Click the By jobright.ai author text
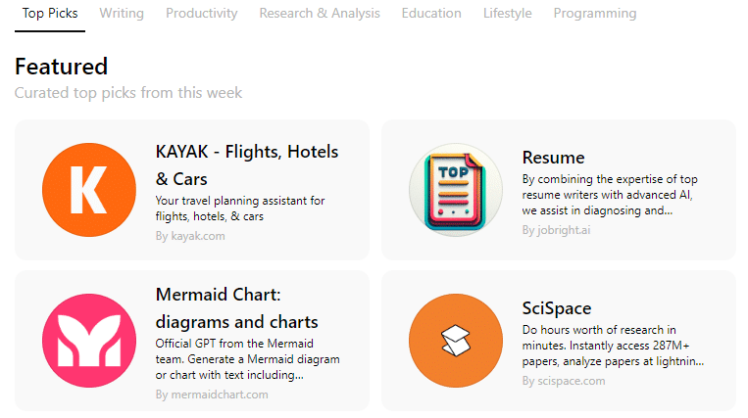Screen dimensions: 748x418 pyautogui.click(x=557, y=230)
